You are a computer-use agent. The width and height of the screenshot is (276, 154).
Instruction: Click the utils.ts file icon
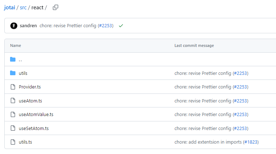pyautogui.click(x=13, y=142)
